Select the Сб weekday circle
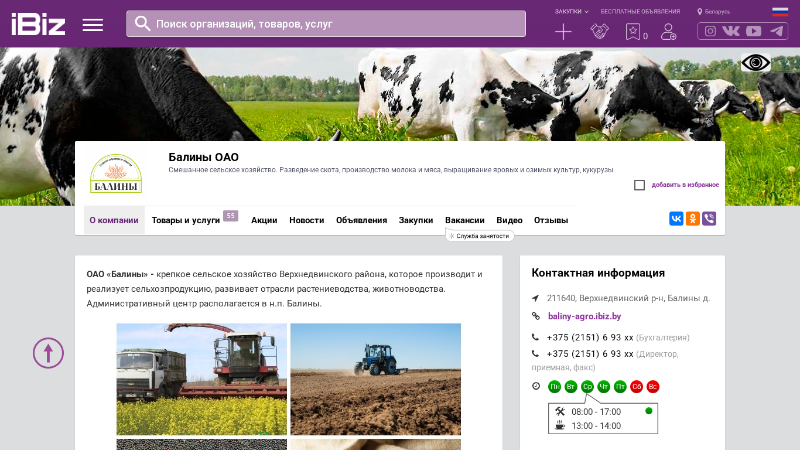Screen dimensions: 800x450 pos(637,387)
